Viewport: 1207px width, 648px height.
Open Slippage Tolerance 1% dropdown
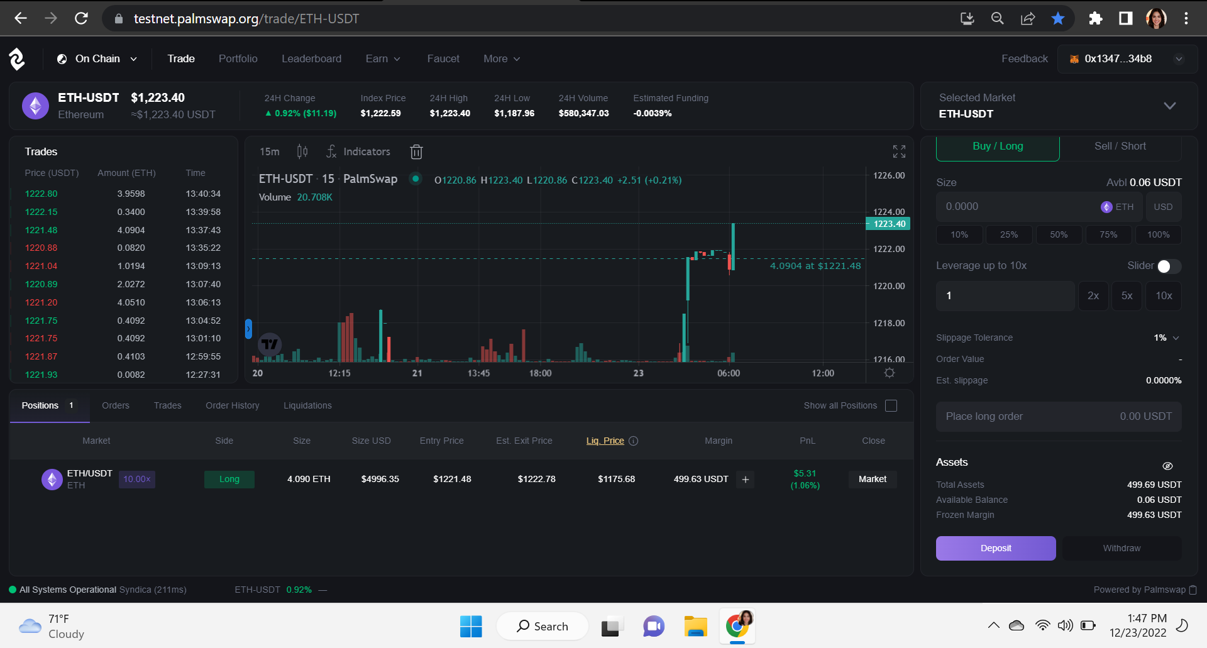point(1167,338)
